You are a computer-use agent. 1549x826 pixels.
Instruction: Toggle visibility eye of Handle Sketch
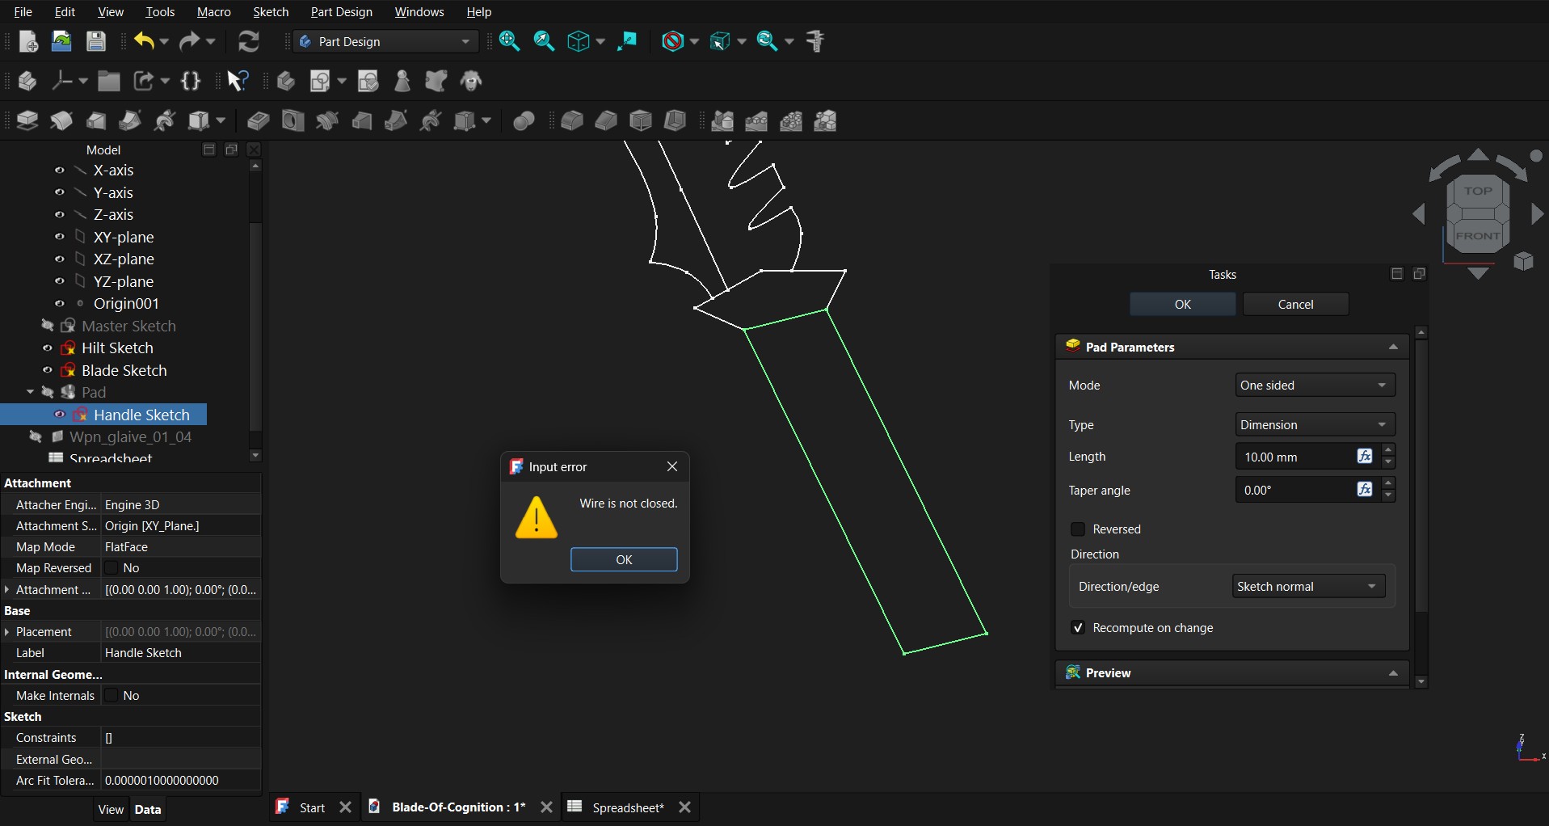[60, 415]
